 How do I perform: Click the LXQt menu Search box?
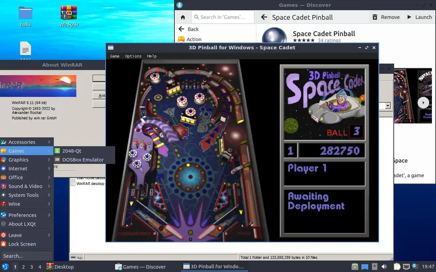(x=26, y=256)
